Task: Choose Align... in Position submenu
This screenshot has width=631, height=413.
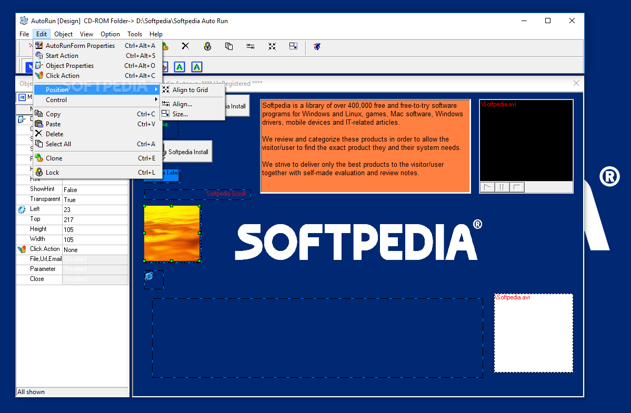Action: [193, 104]
